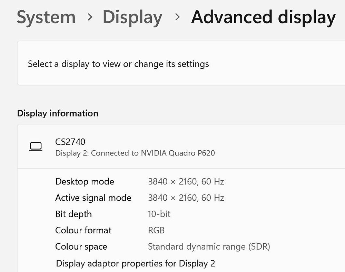
Task: Click the chevron before Advanced display
Action: pyautogui.click(x=178, y=17)
